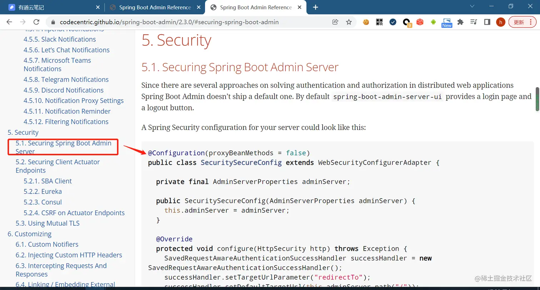The image size is (540, 290).
Task: Close the 有道云笔记 tab
Action: [98, 7]
